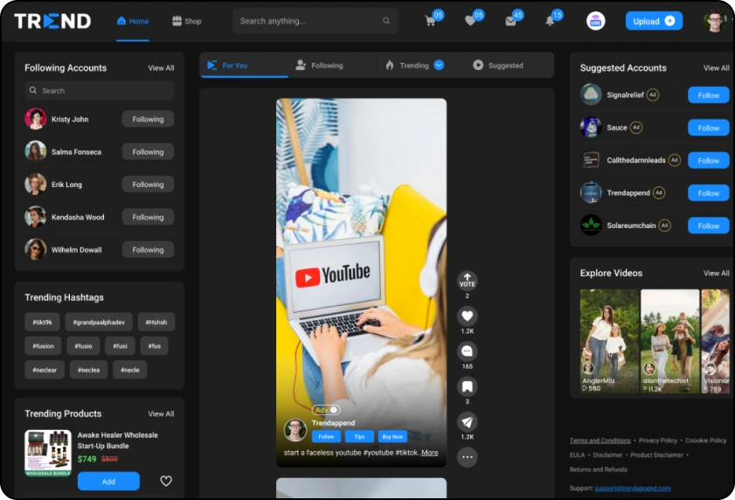Open the user profile avatar in header
This screenshot has width=735, height=500.
tap(714, 21)
